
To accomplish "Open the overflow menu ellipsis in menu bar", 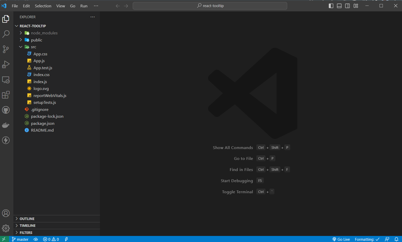I will pyautogui.click(x=96, y=6).
